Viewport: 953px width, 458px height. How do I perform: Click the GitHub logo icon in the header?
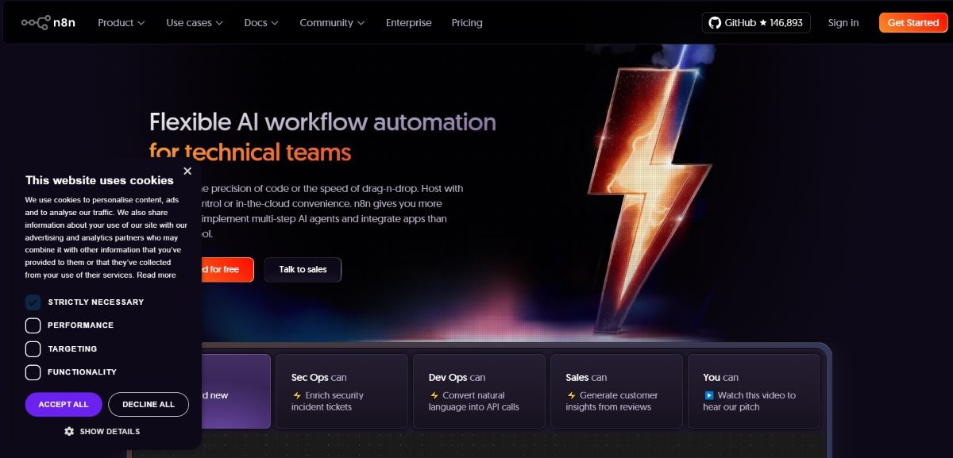point(713,22)
